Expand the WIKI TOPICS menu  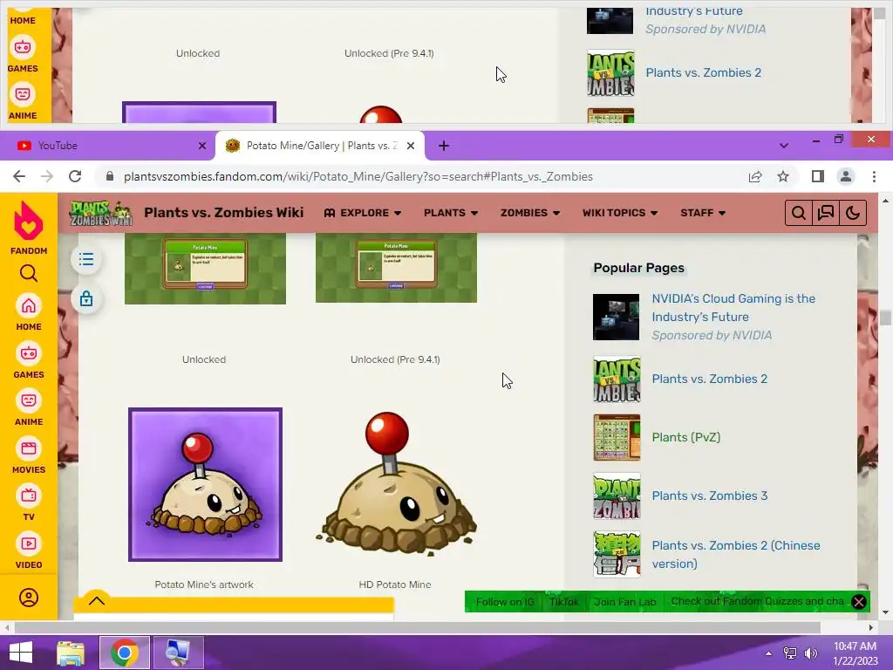pyautogui.click(x=620, y=213)
